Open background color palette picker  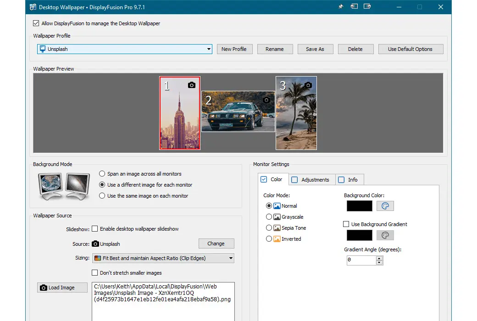point(385,206)
